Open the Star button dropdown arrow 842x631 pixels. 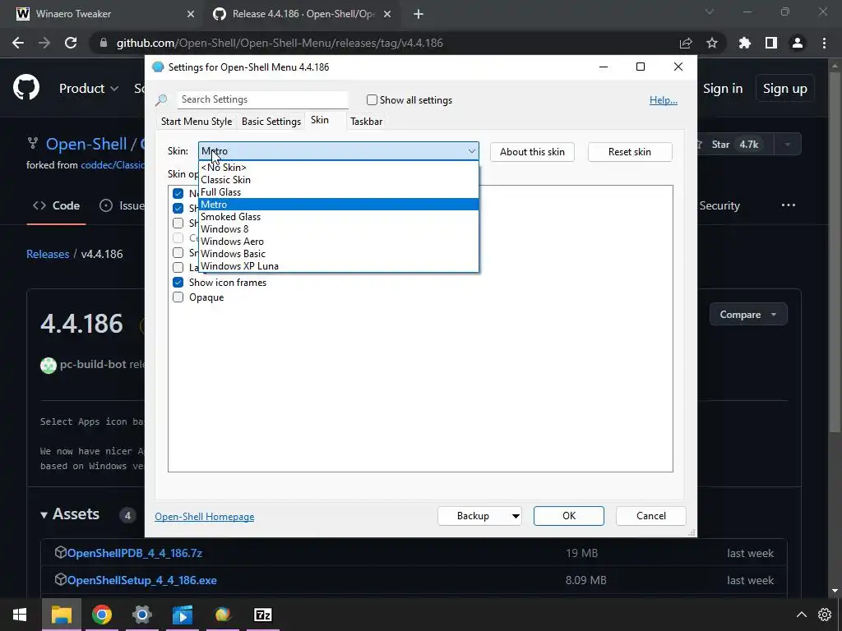click(787, 145)
